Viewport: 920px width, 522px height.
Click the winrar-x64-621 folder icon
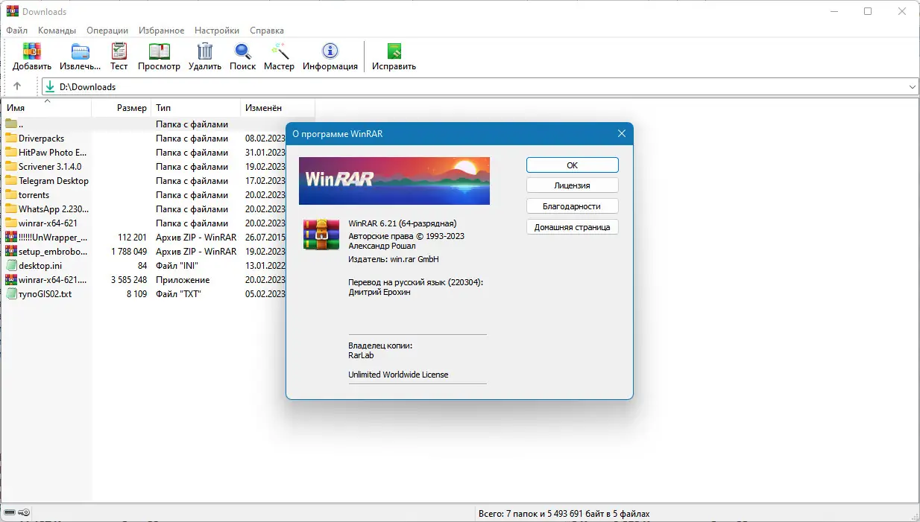point(11,223)
